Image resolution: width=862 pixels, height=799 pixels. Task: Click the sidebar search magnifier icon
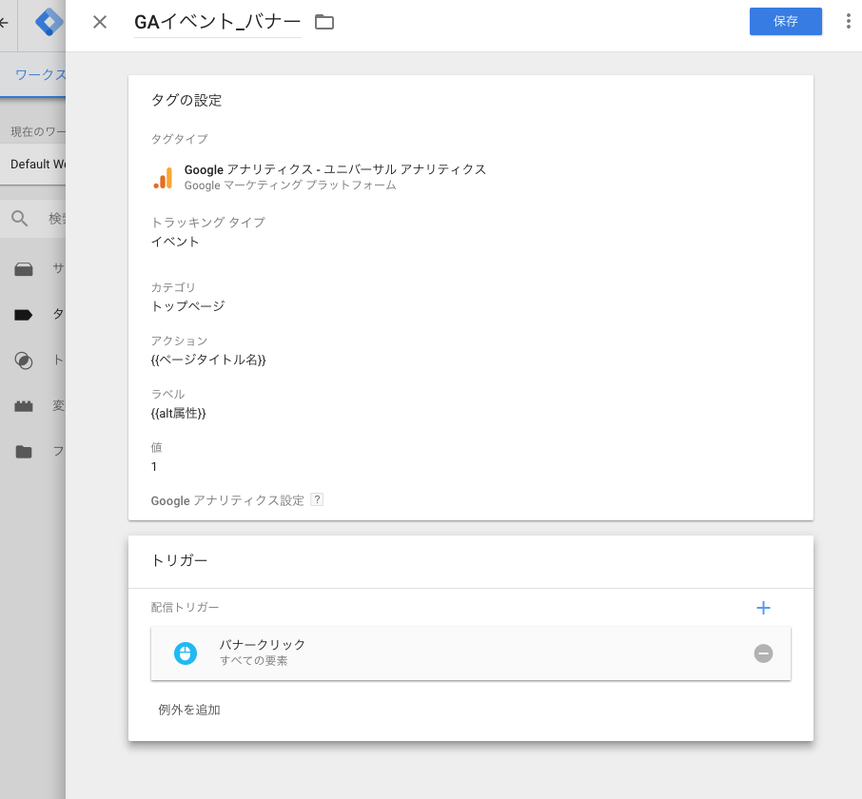click(x=20, y=218)
